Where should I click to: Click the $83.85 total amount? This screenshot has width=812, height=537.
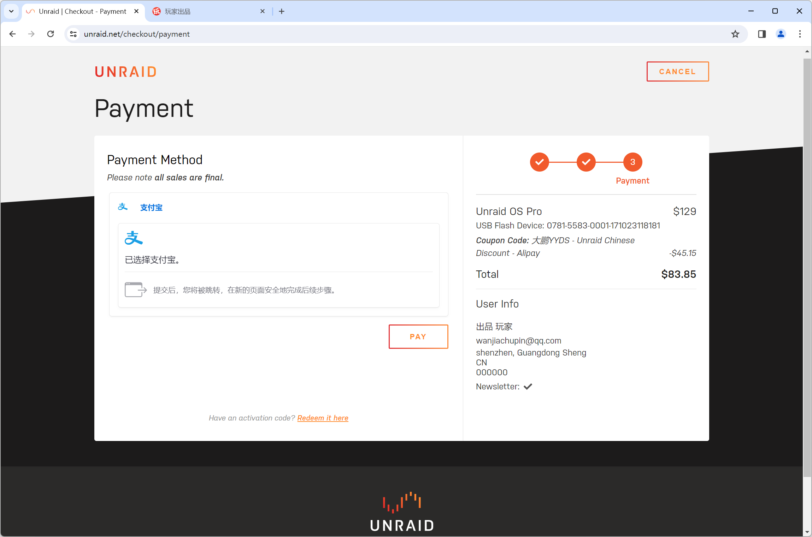pos(678,274)
